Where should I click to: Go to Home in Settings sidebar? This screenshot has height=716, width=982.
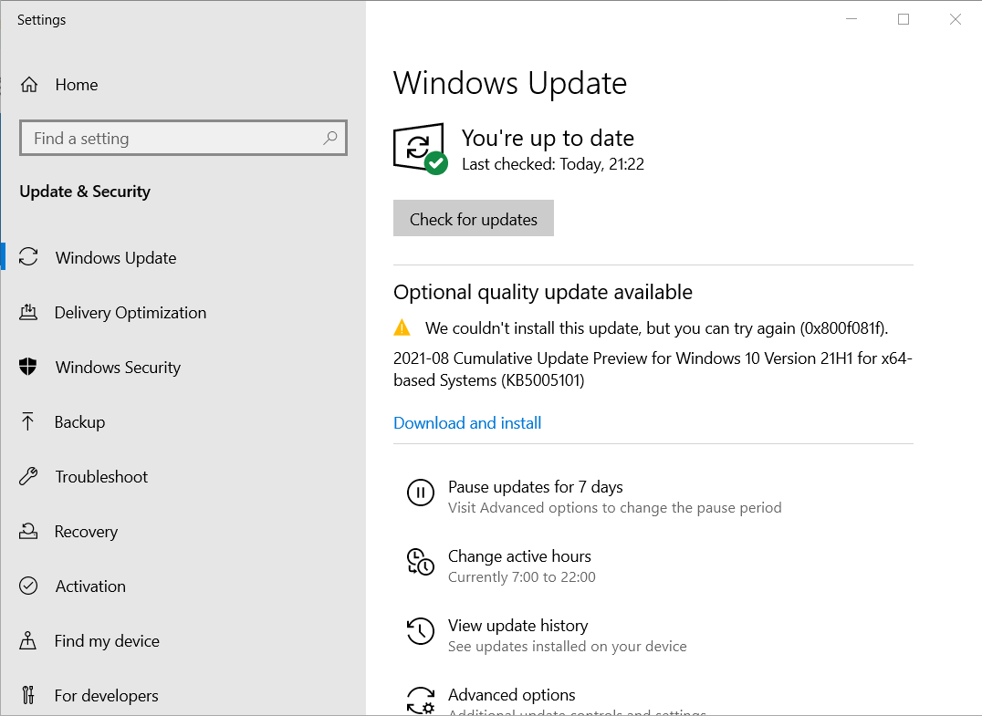[x=183, y=85]
